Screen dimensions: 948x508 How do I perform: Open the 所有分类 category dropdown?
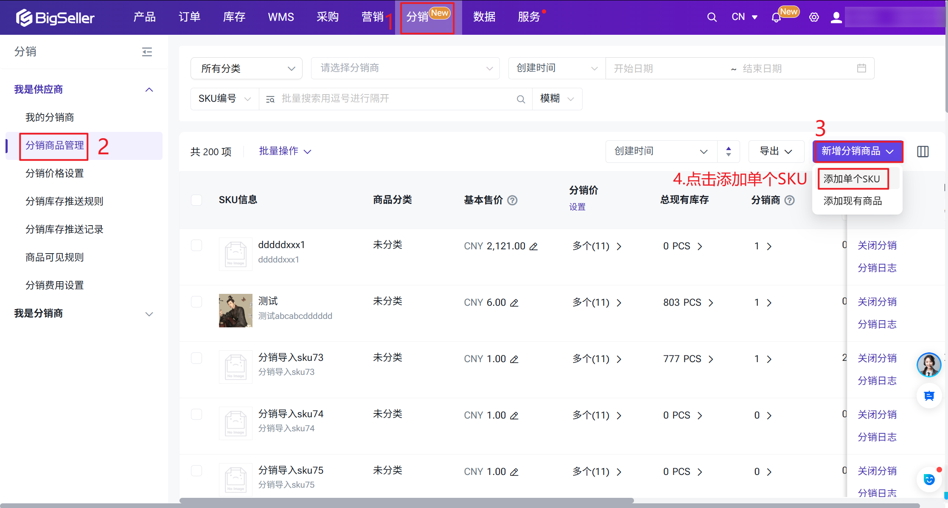[x=247, y=68]
